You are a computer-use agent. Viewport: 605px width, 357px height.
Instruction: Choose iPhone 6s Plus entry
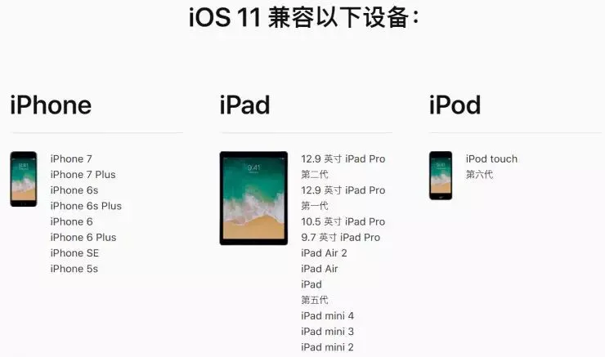tap(86, 206)
